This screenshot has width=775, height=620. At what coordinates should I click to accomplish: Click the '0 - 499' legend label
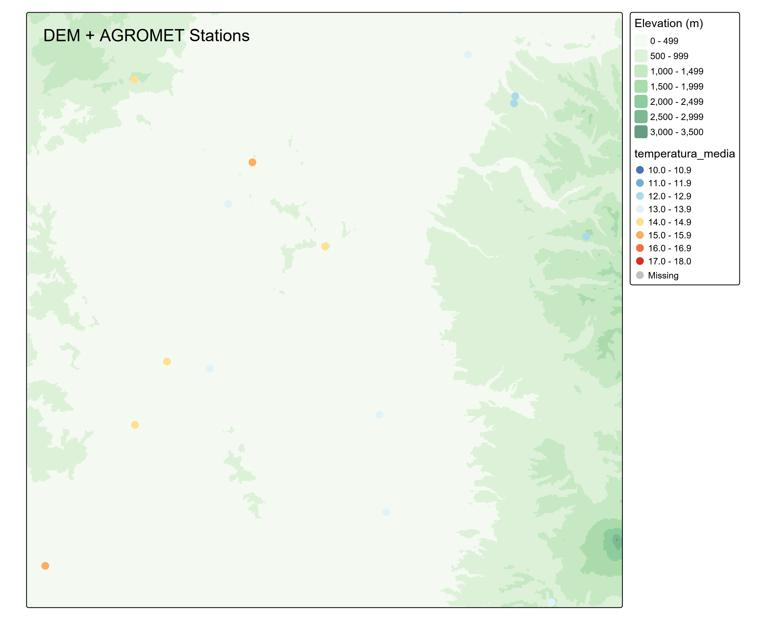pos(664,41)
